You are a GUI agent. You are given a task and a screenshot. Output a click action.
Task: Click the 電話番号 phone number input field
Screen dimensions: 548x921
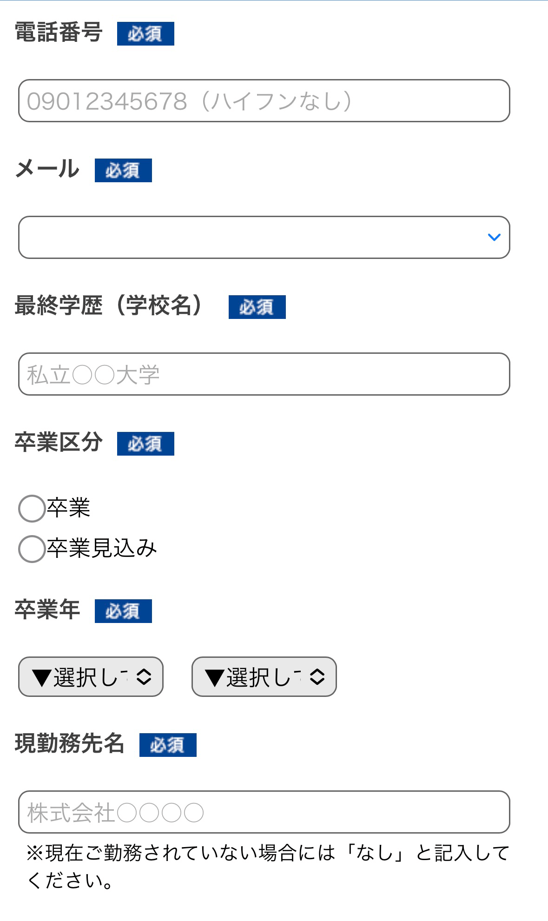click(264, 101)
